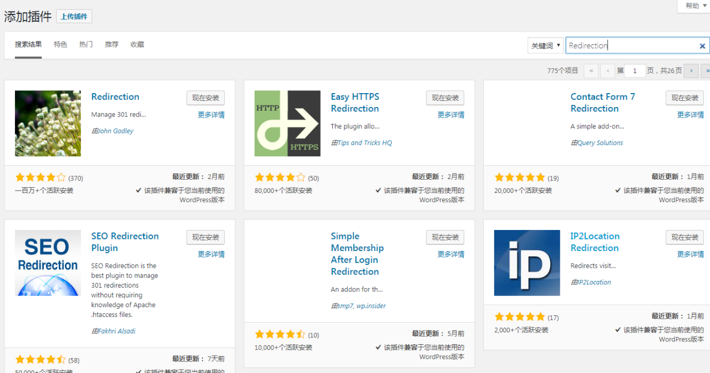This screenshot has width=710, height=373.
Task: Open 更多详情 for Easy HTTPS Redirection
Action: pos(450,115)
